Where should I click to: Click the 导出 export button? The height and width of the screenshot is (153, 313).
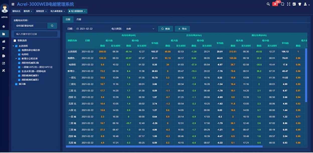click(182, 29)
